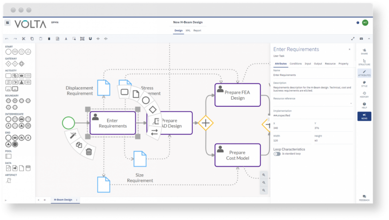Select the Prepare Cost Model task
Image resolution: width=389 pixels, height=220 pixels.
(x=237, y=155)
